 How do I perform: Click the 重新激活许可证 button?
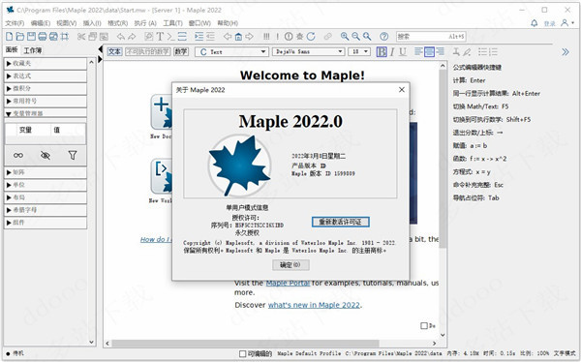point(340,222)
